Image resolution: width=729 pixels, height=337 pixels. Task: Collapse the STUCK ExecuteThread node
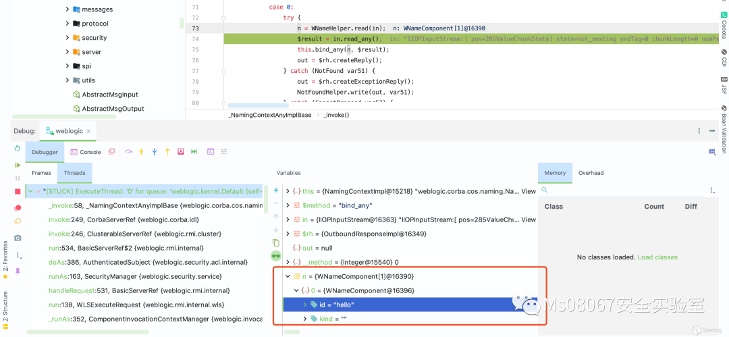(30, 191)
